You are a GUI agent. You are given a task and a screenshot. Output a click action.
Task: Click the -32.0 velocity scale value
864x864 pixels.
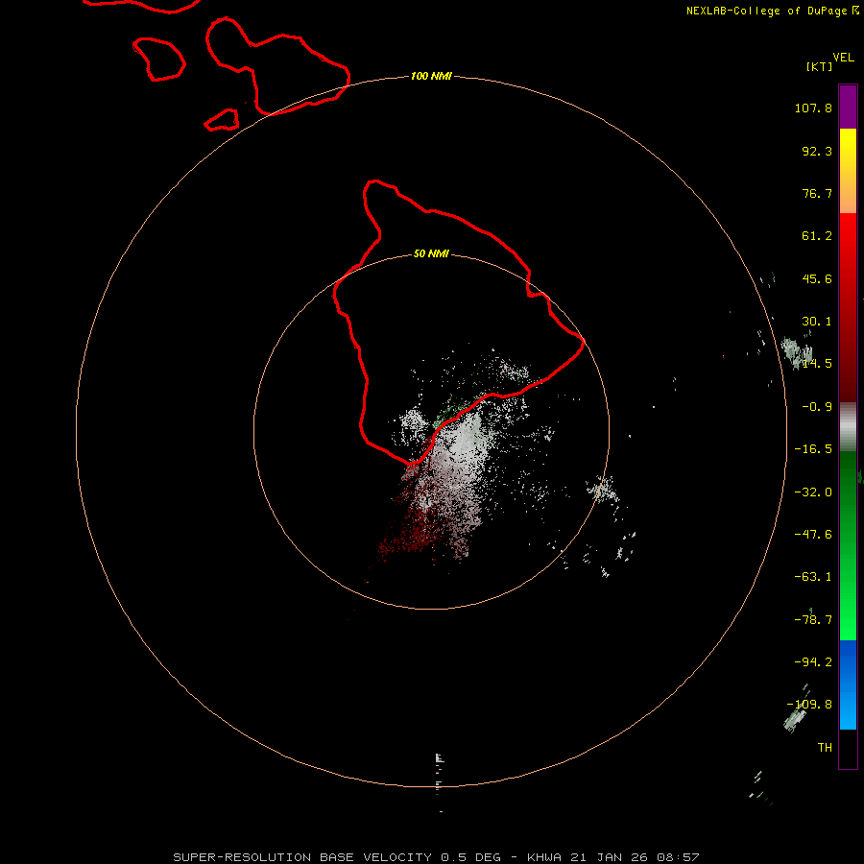pos(813,492)
